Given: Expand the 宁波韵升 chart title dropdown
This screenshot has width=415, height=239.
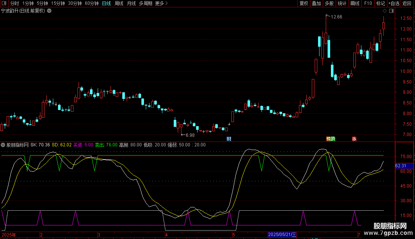Looking at the screenshot, I should click(x=49, y=11).
